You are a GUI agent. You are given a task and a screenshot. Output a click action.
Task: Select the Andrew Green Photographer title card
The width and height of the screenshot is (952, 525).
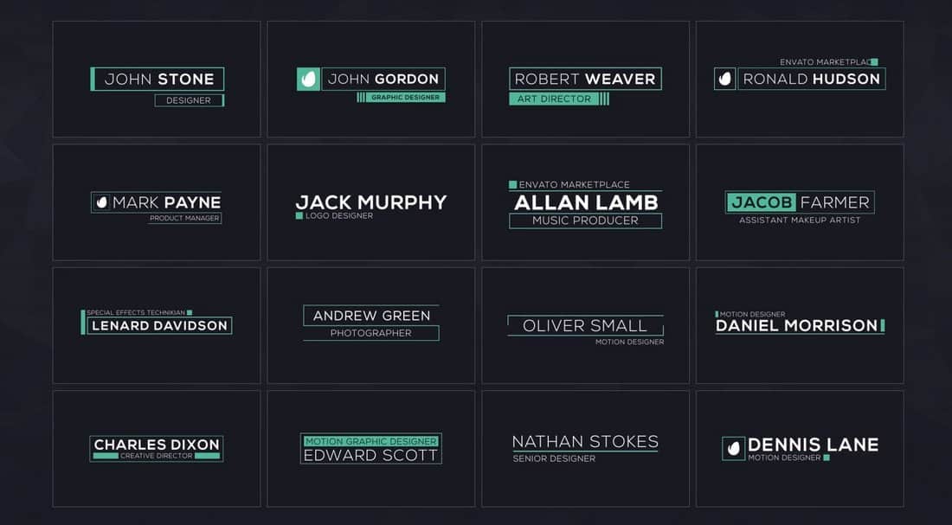[x=370, y=325]
